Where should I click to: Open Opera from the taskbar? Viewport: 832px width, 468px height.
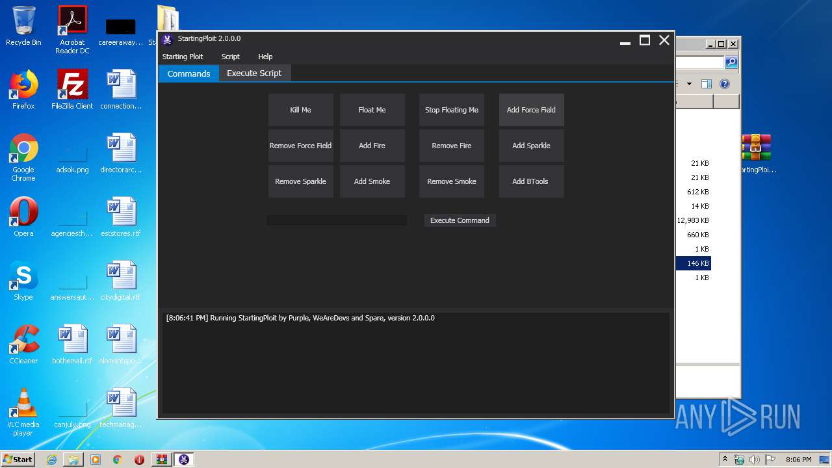pos(139,460)
